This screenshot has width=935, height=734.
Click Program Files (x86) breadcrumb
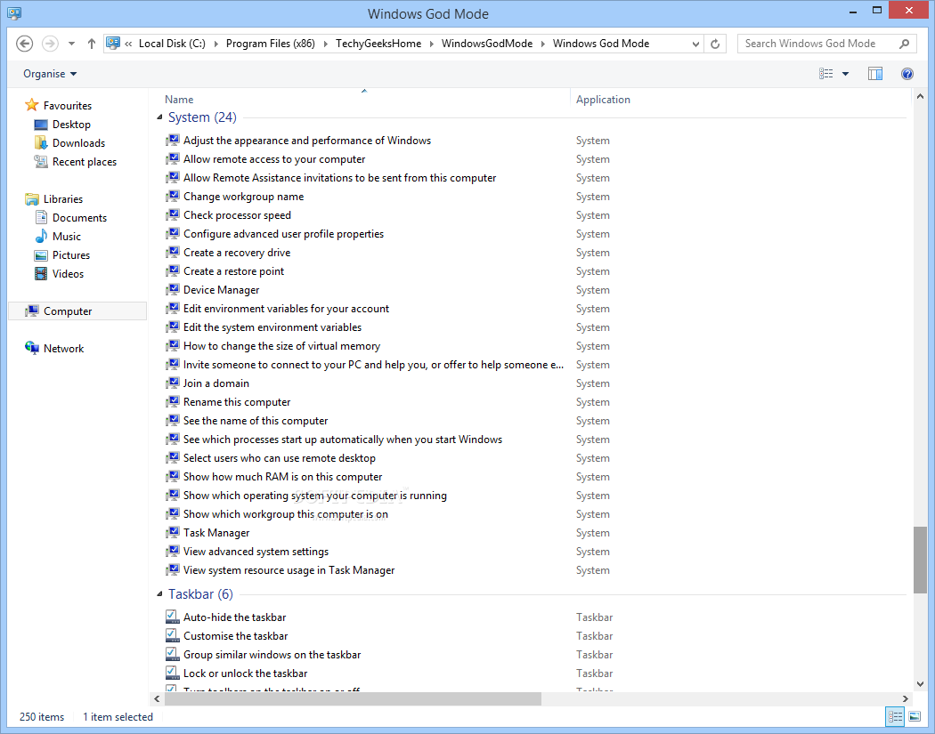[270, 44]
